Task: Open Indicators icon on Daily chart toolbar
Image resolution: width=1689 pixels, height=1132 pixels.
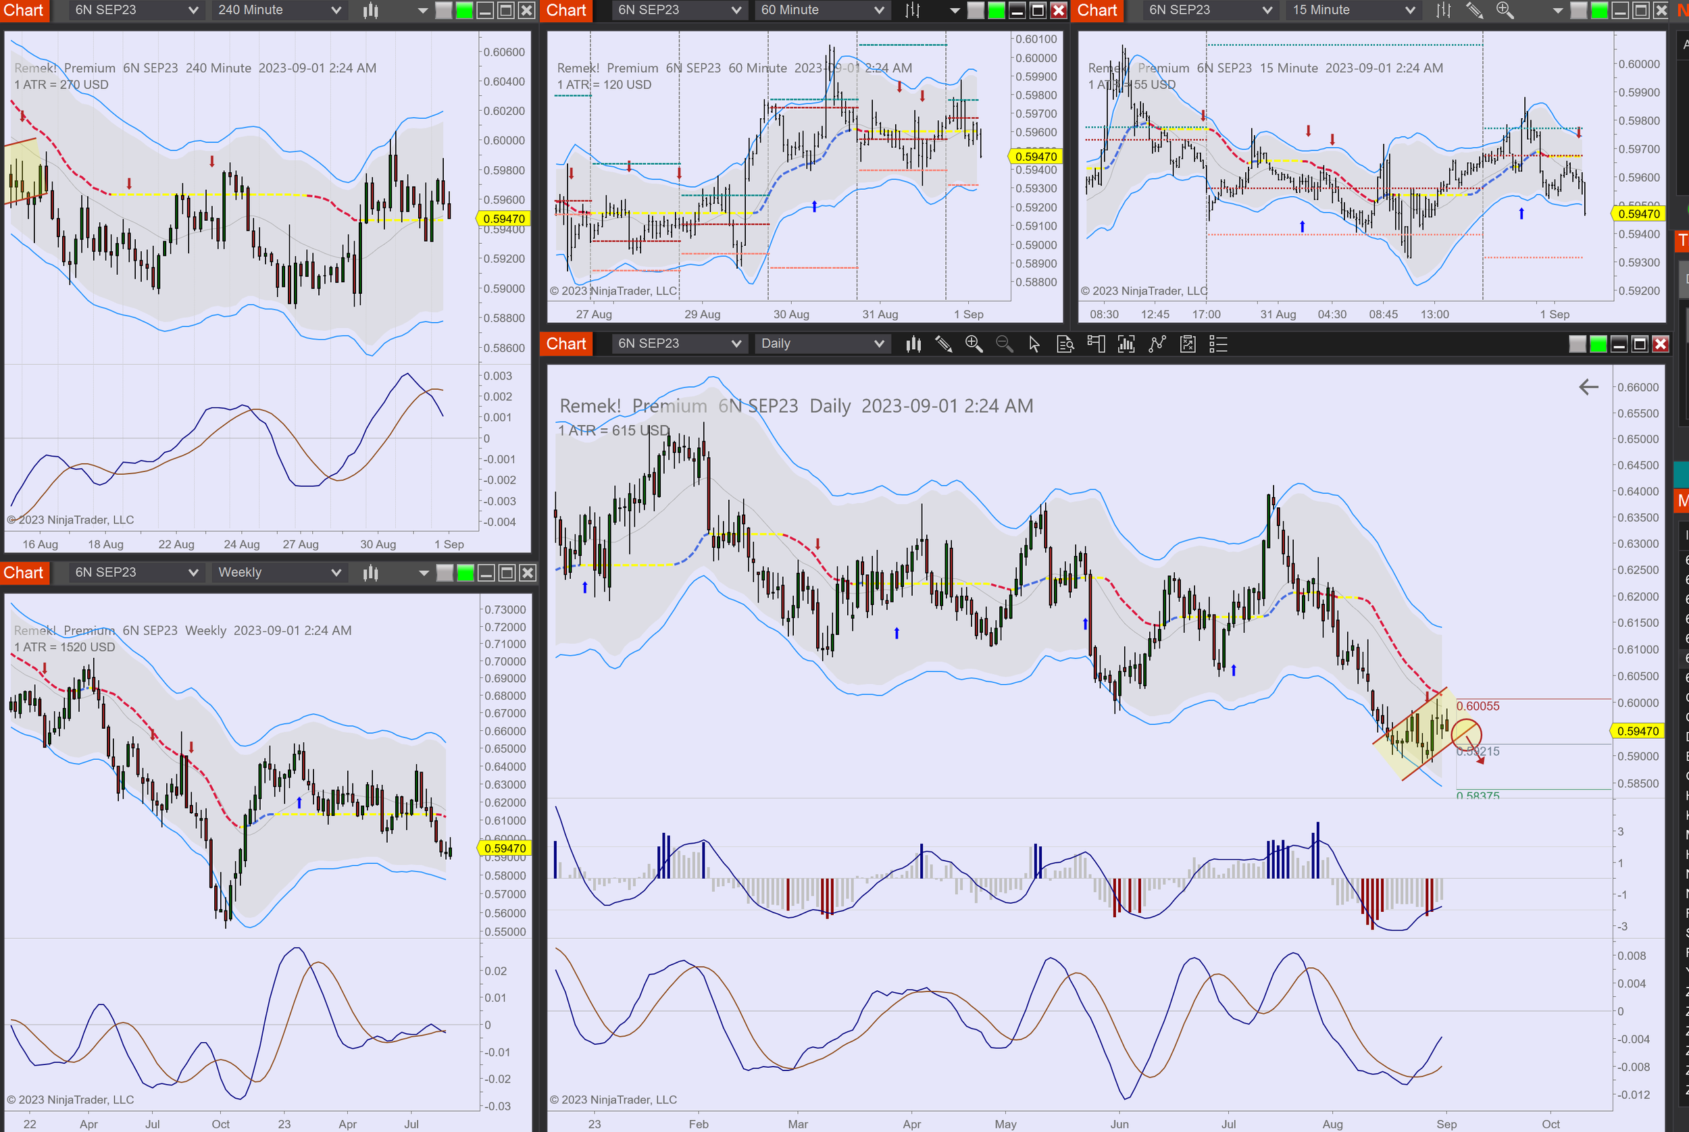Action: point(1126,344)
